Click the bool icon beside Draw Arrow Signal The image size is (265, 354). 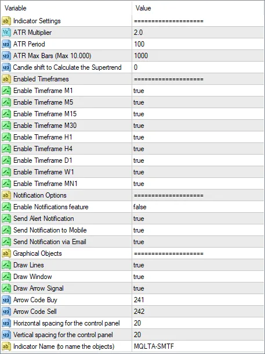click(6, 288)
